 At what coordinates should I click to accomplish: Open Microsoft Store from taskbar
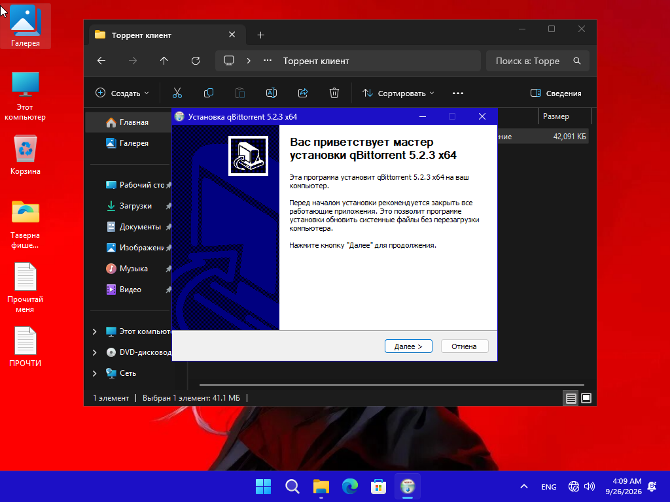pyautogui.click(x=379, y=486)
